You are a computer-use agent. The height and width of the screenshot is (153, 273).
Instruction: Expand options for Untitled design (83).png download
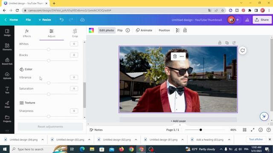click(x=89, y=140)
